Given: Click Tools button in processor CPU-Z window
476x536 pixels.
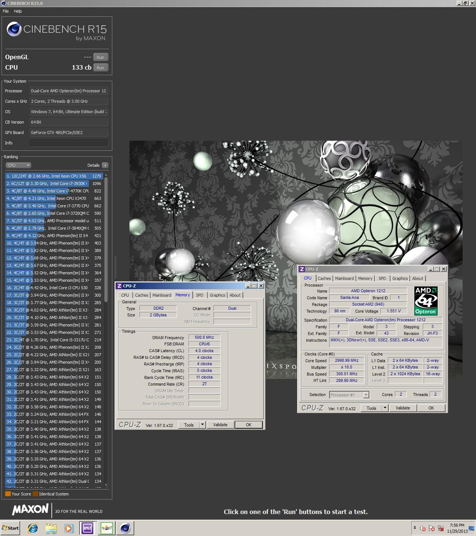Looking at the screenshot, I should pyautogui.click(x=372, y=408).
